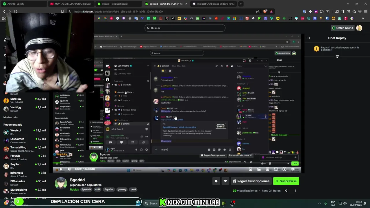Select the gaming tag

(122, 190)
